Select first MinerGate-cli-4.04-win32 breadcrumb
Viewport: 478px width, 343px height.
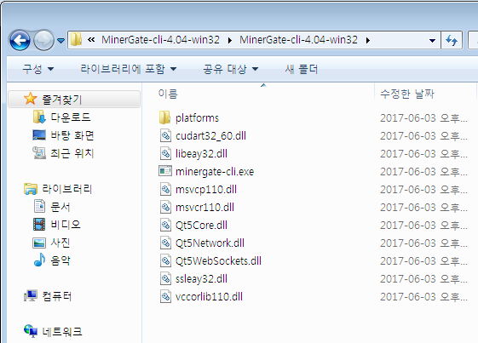coord(160,40)
